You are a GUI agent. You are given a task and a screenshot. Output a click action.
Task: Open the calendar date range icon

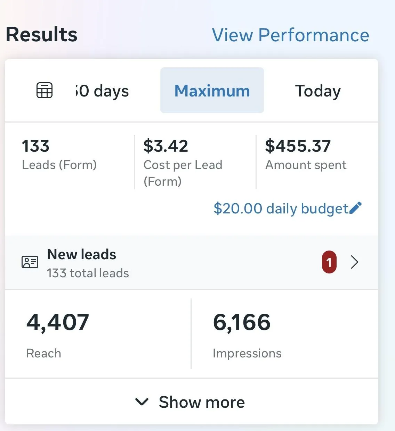(45, 91)
